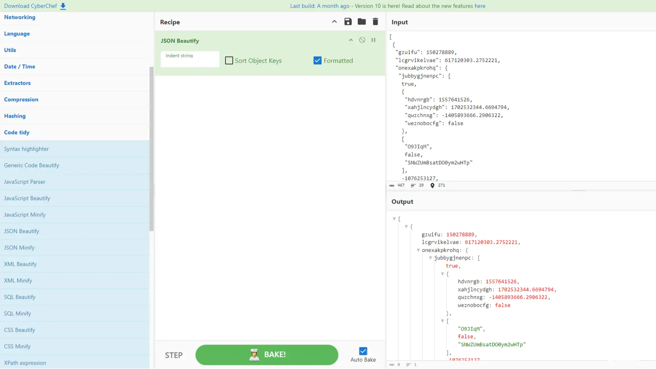Collapse the JSON Beautify operation chevron
Screen dimensions: 656x369
(351, 40)
